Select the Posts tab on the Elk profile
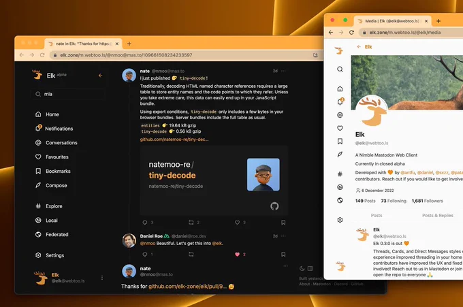 tap(376, 215)
